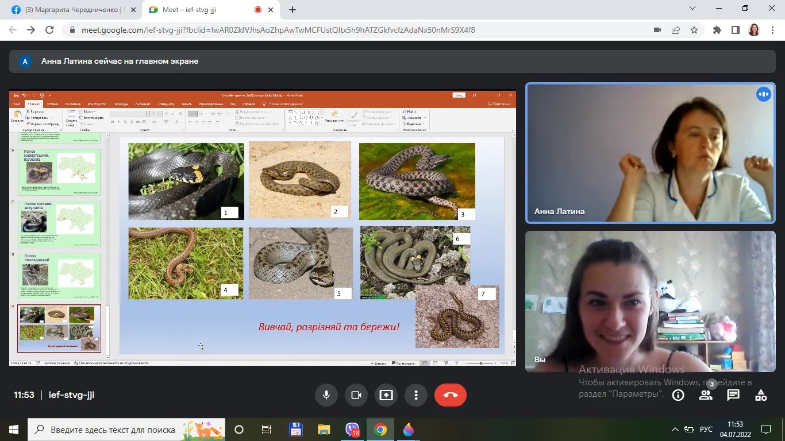Screen dimensions: 785x441
Task: Open the Meet activities panel
Action: click(x=761, y=395)
